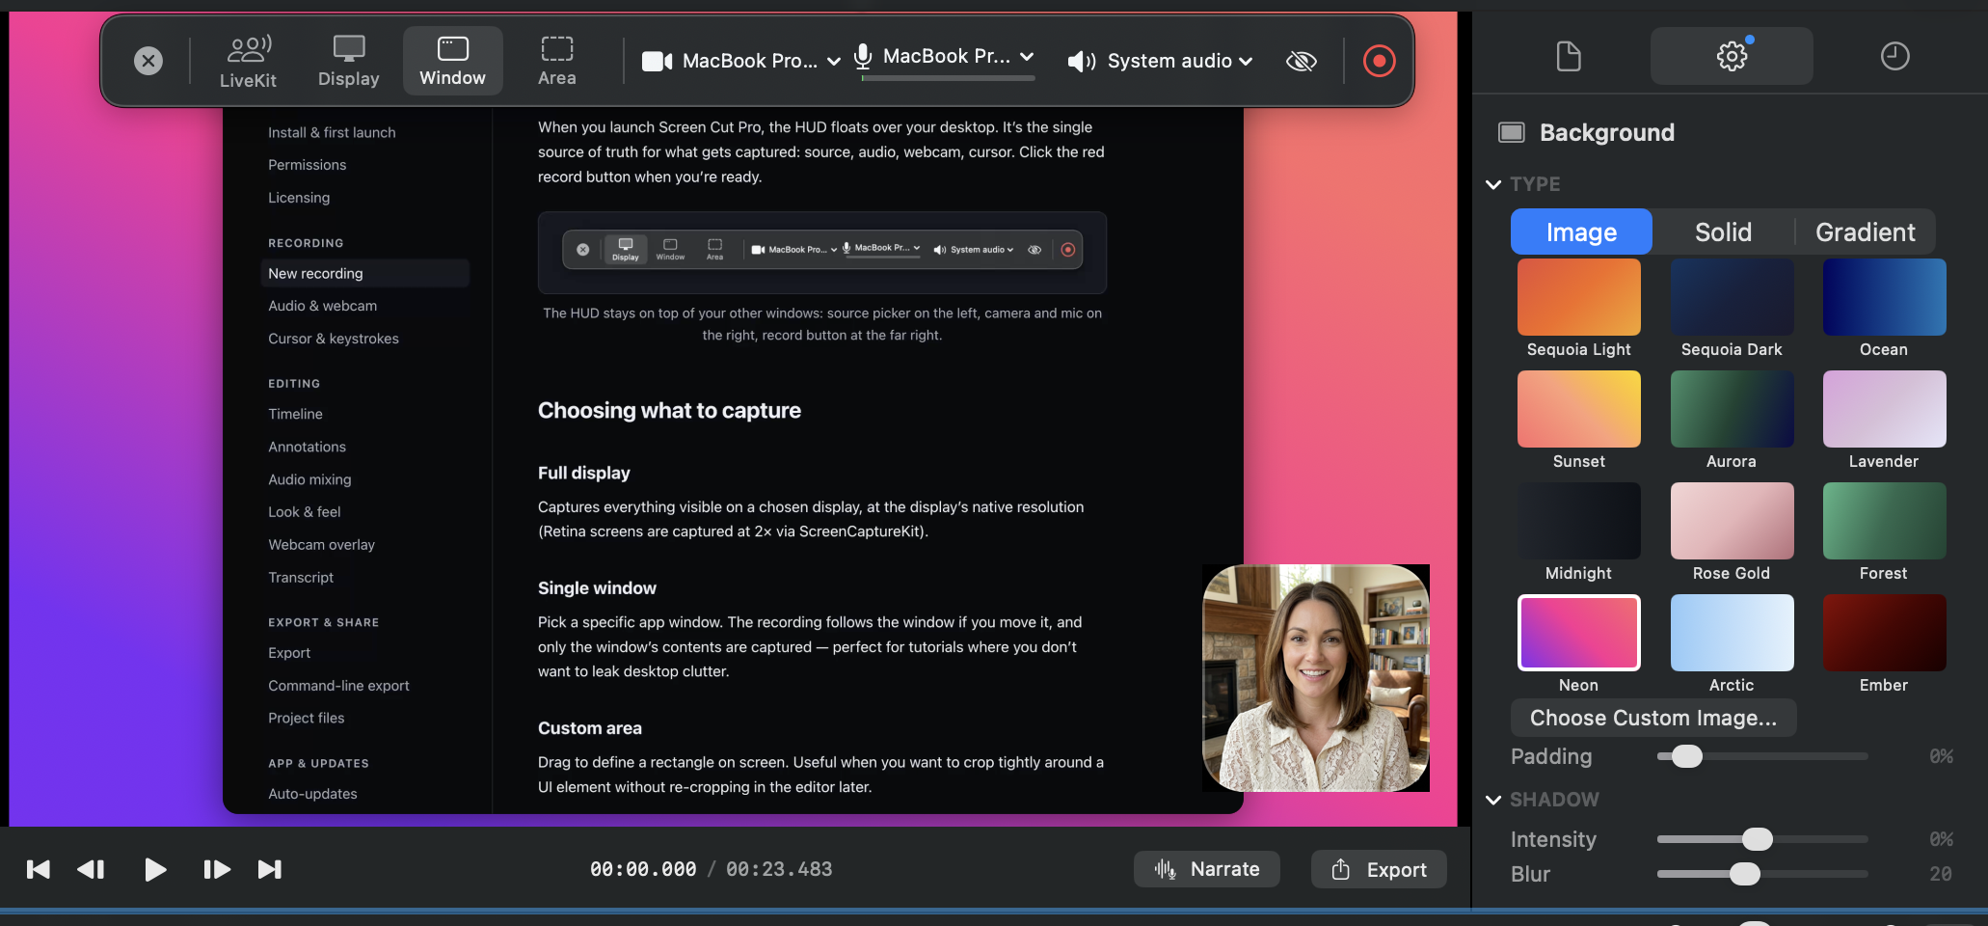Click the webcam overlay thumbnail
This screenshot has width=1988, height=926.
click(x=1316, y=678)
